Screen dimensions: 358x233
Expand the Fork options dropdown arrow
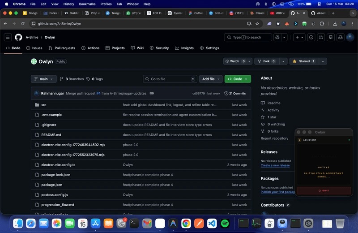283,61
